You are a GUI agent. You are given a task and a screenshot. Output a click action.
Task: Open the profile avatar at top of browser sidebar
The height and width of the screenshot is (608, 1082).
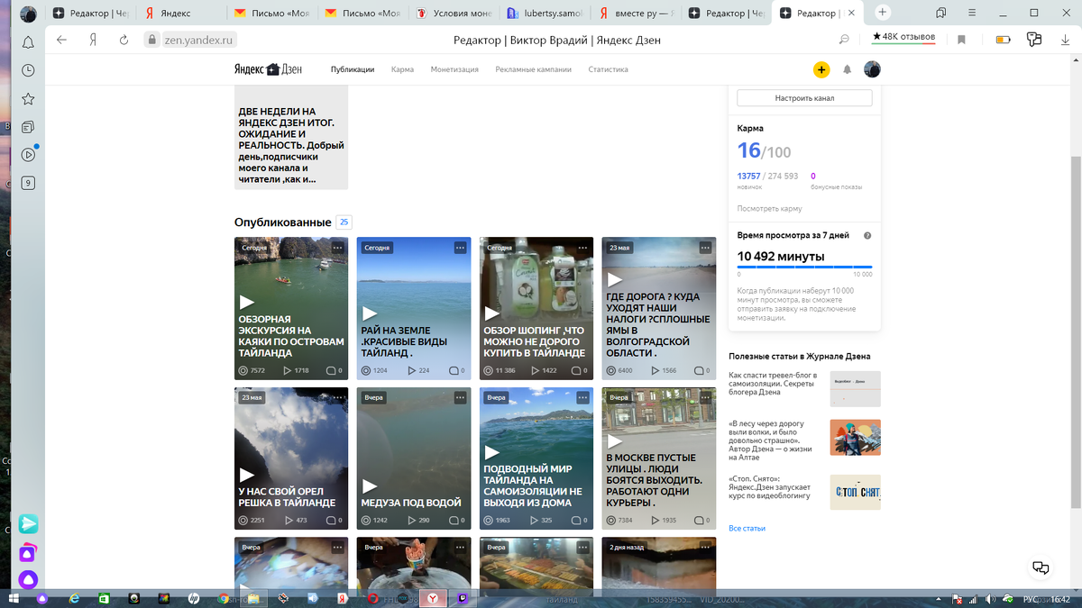[x=28, y=14]
